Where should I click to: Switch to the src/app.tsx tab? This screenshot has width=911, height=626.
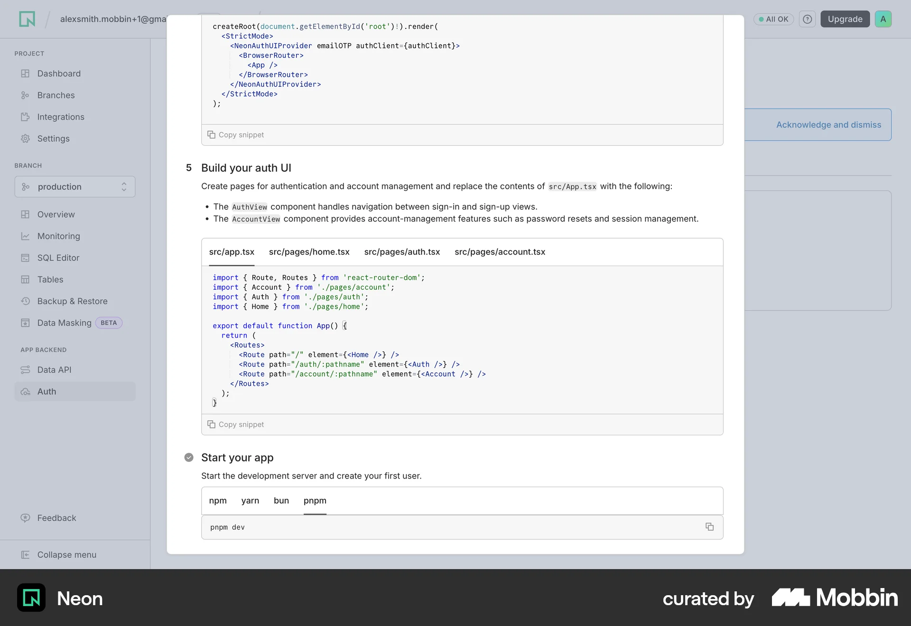tap(232, 252)
